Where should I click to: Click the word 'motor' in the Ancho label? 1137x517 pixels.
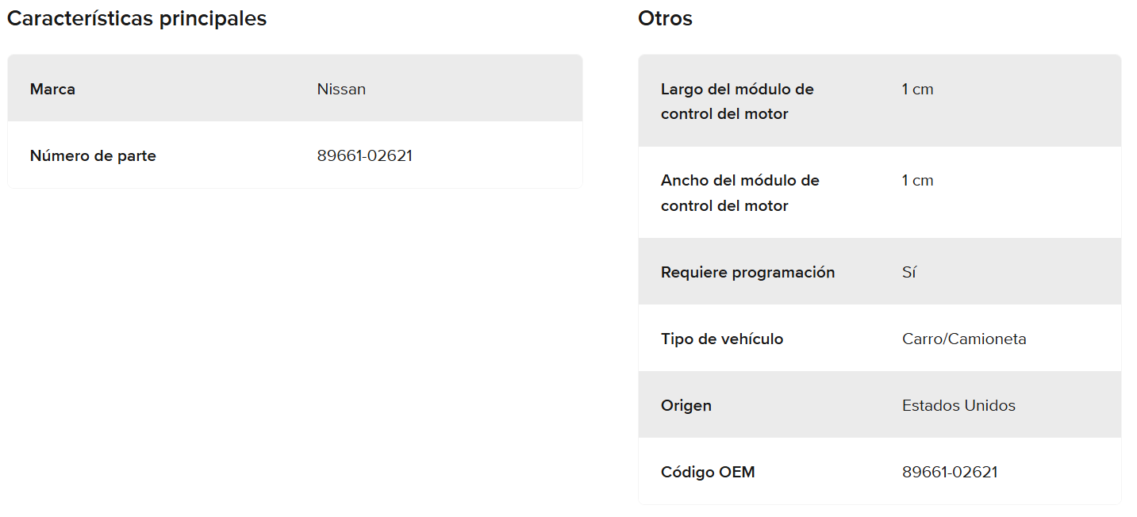click(x=766, y=206)
